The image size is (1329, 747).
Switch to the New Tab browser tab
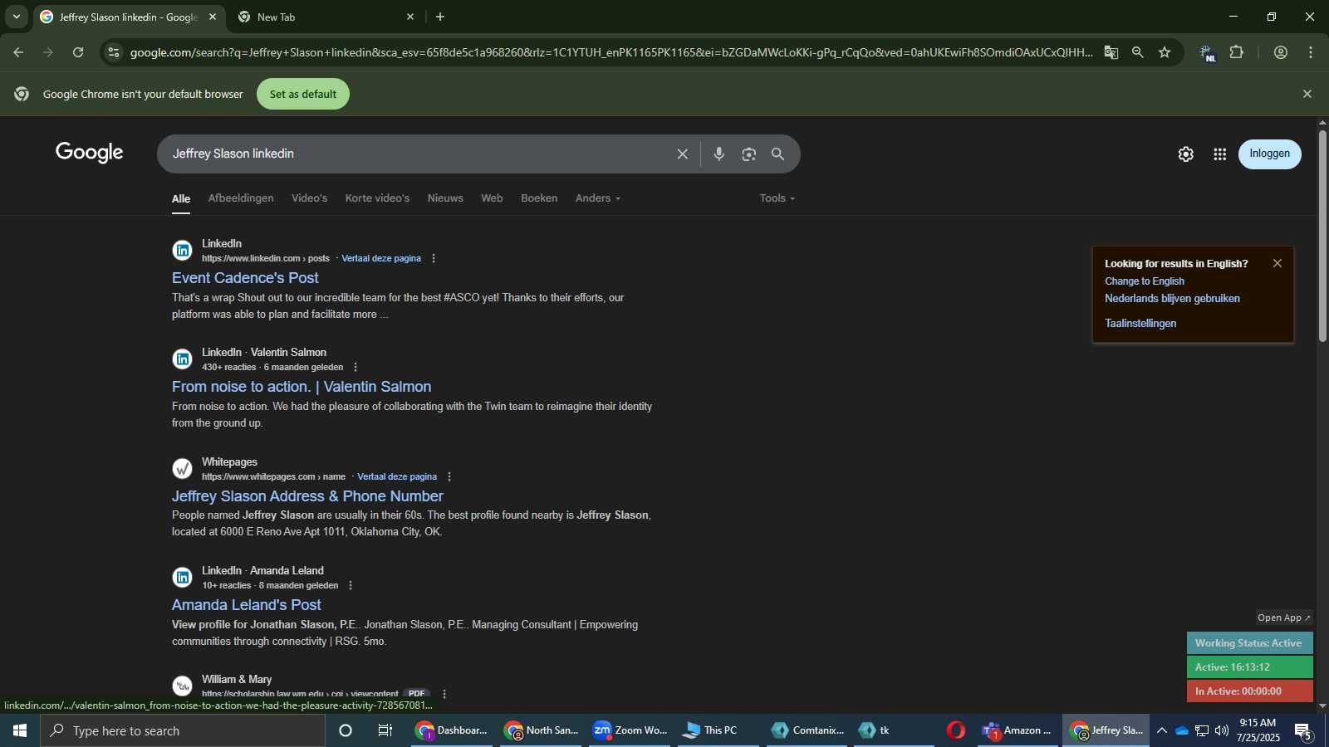324,17
